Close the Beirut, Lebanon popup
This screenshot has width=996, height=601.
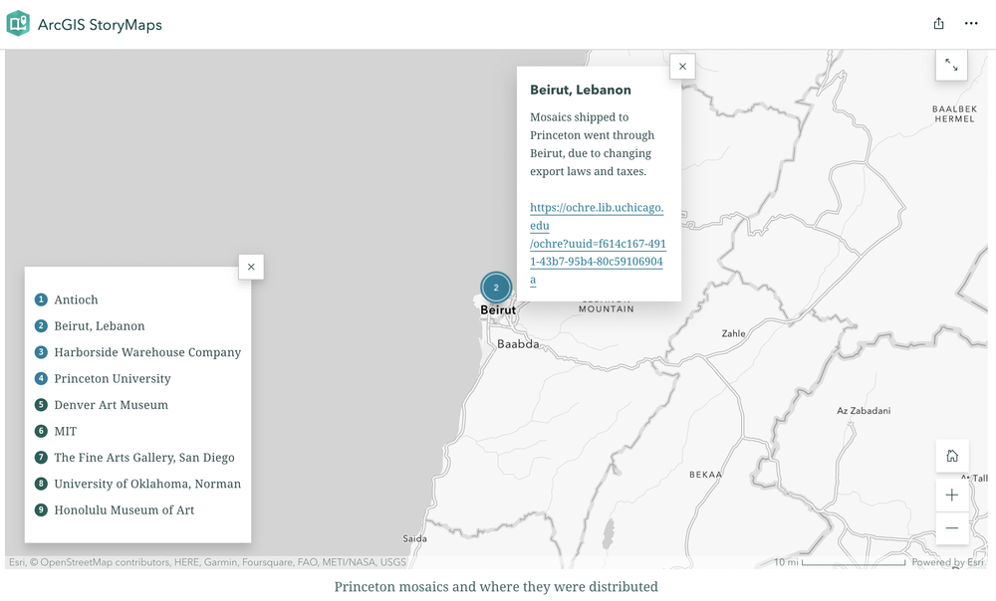coord(683,66)
